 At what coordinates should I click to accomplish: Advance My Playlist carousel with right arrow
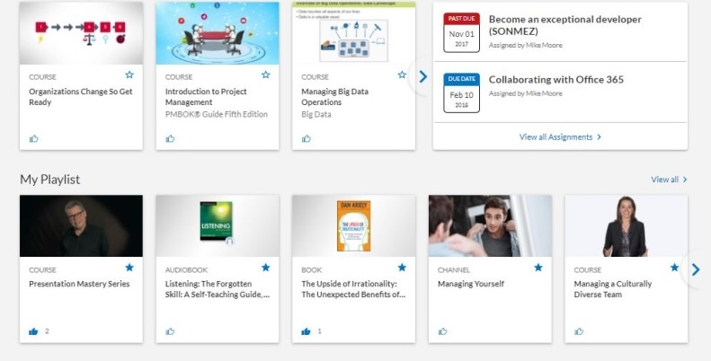[x=696, y=270]
